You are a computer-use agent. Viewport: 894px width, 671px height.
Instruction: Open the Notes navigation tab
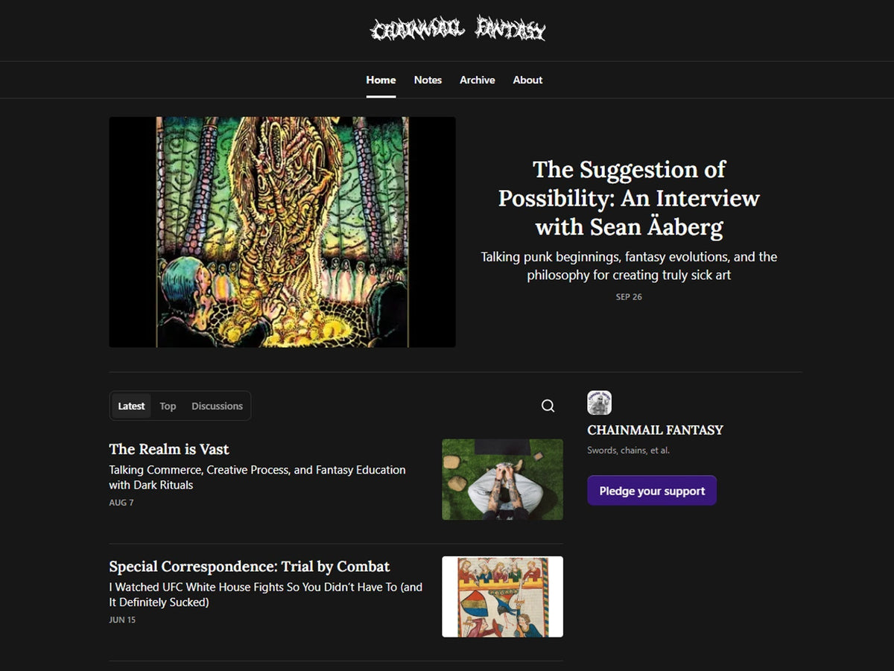point(428,80)
